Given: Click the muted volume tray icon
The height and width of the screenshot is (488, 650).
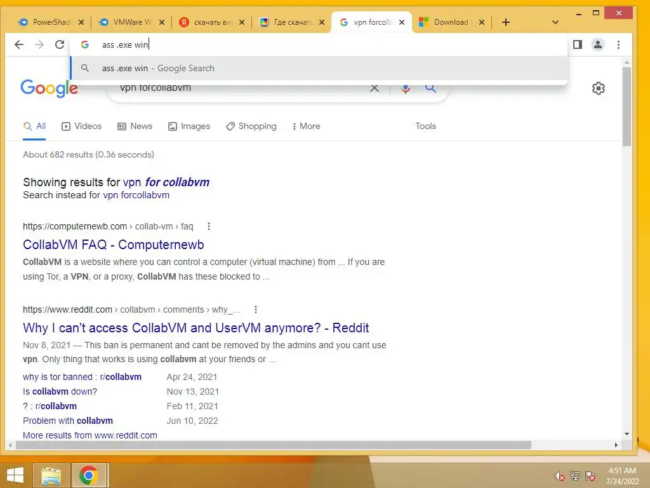Looking at the screenshot, I should pyautogui.click(x=560, y=476).
